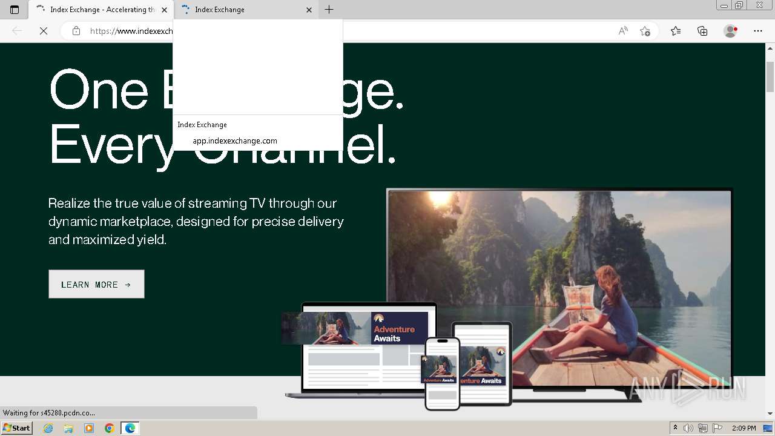Open Action Center flag icon
Screen dimensions: 775x436
[x=717, y=428]
